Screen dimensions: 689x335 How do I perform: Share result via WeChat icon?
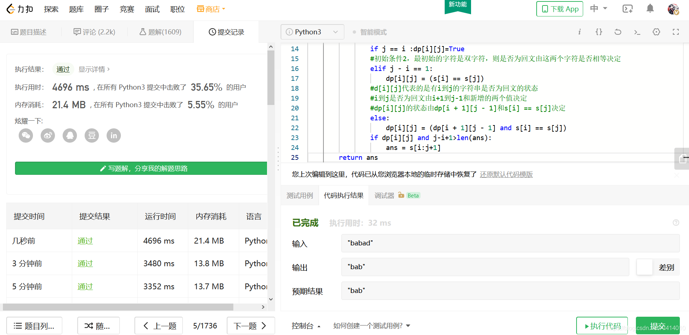26,136
